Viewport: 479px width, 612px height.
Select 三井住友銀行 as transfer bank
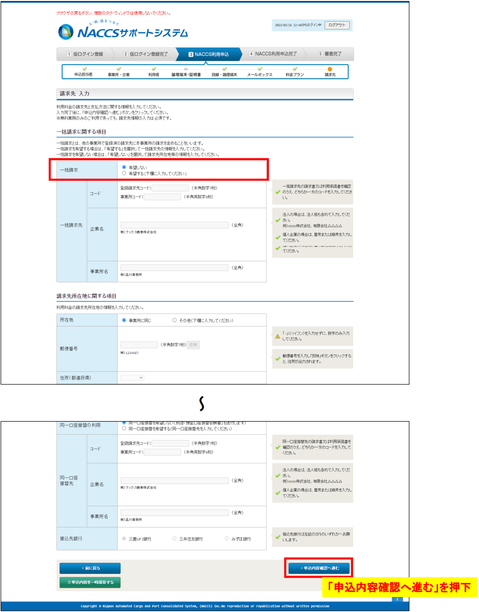[175, 539]
